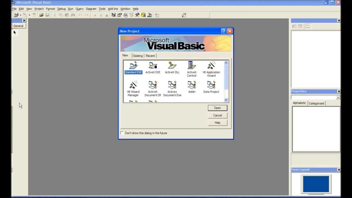
Task: Click the project list scroll-down arrow
Action: (226, 100)
